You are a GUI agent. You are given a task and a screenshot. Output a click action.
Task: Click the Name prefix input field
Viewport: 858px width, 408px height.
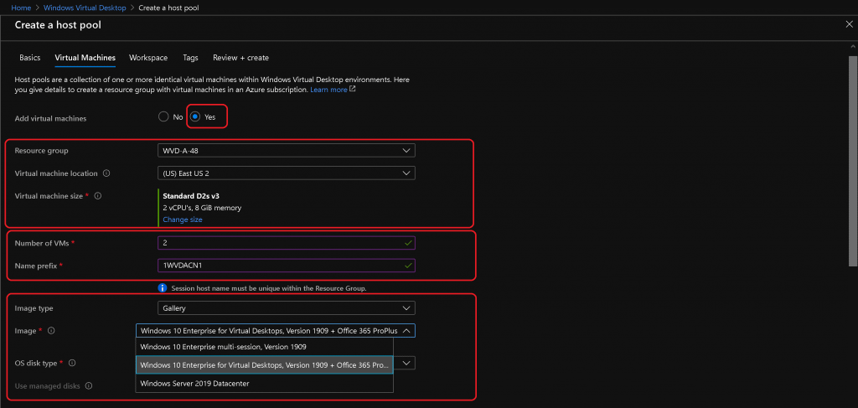[287, 266]
